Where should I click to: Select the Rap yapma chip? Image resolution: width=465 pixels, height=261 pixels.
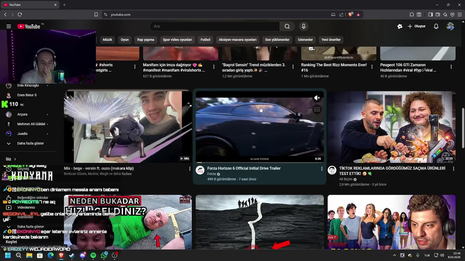[x=146, y=40]
